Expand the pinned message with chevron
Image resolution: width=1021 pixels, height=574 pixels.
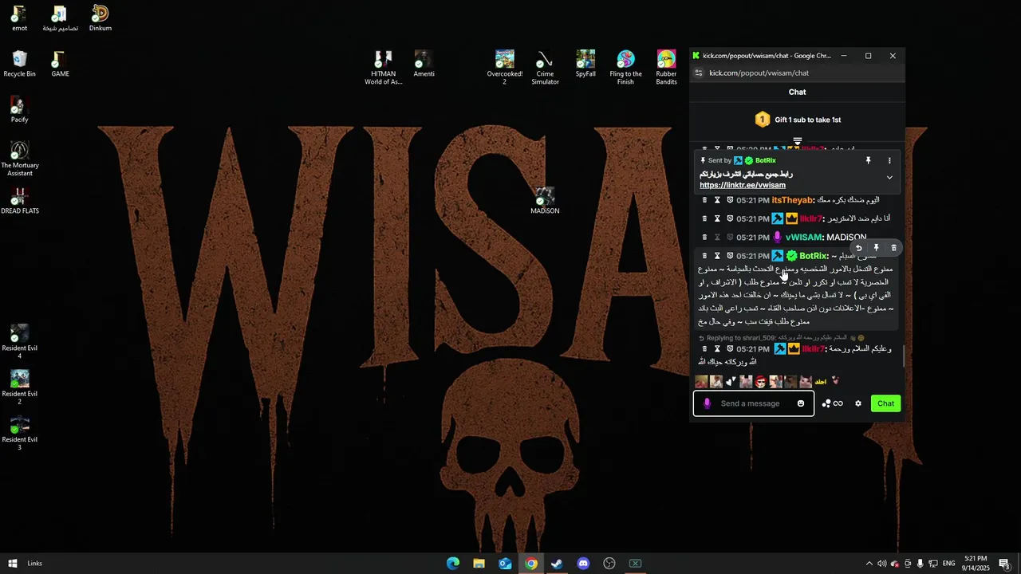(x=889, y=177)
